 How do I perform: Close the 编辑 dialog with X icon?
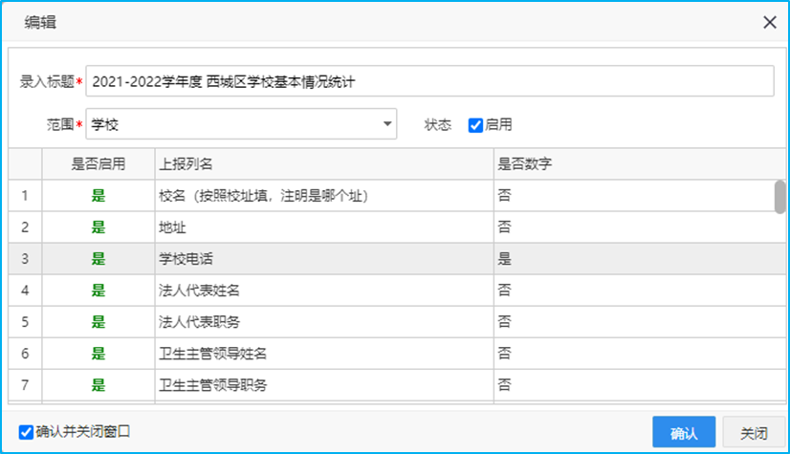[x=769, y=23]
